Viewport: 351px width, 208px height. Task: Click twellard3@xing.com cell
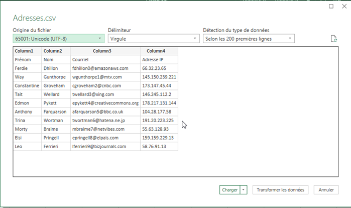[x=105, y=94]
